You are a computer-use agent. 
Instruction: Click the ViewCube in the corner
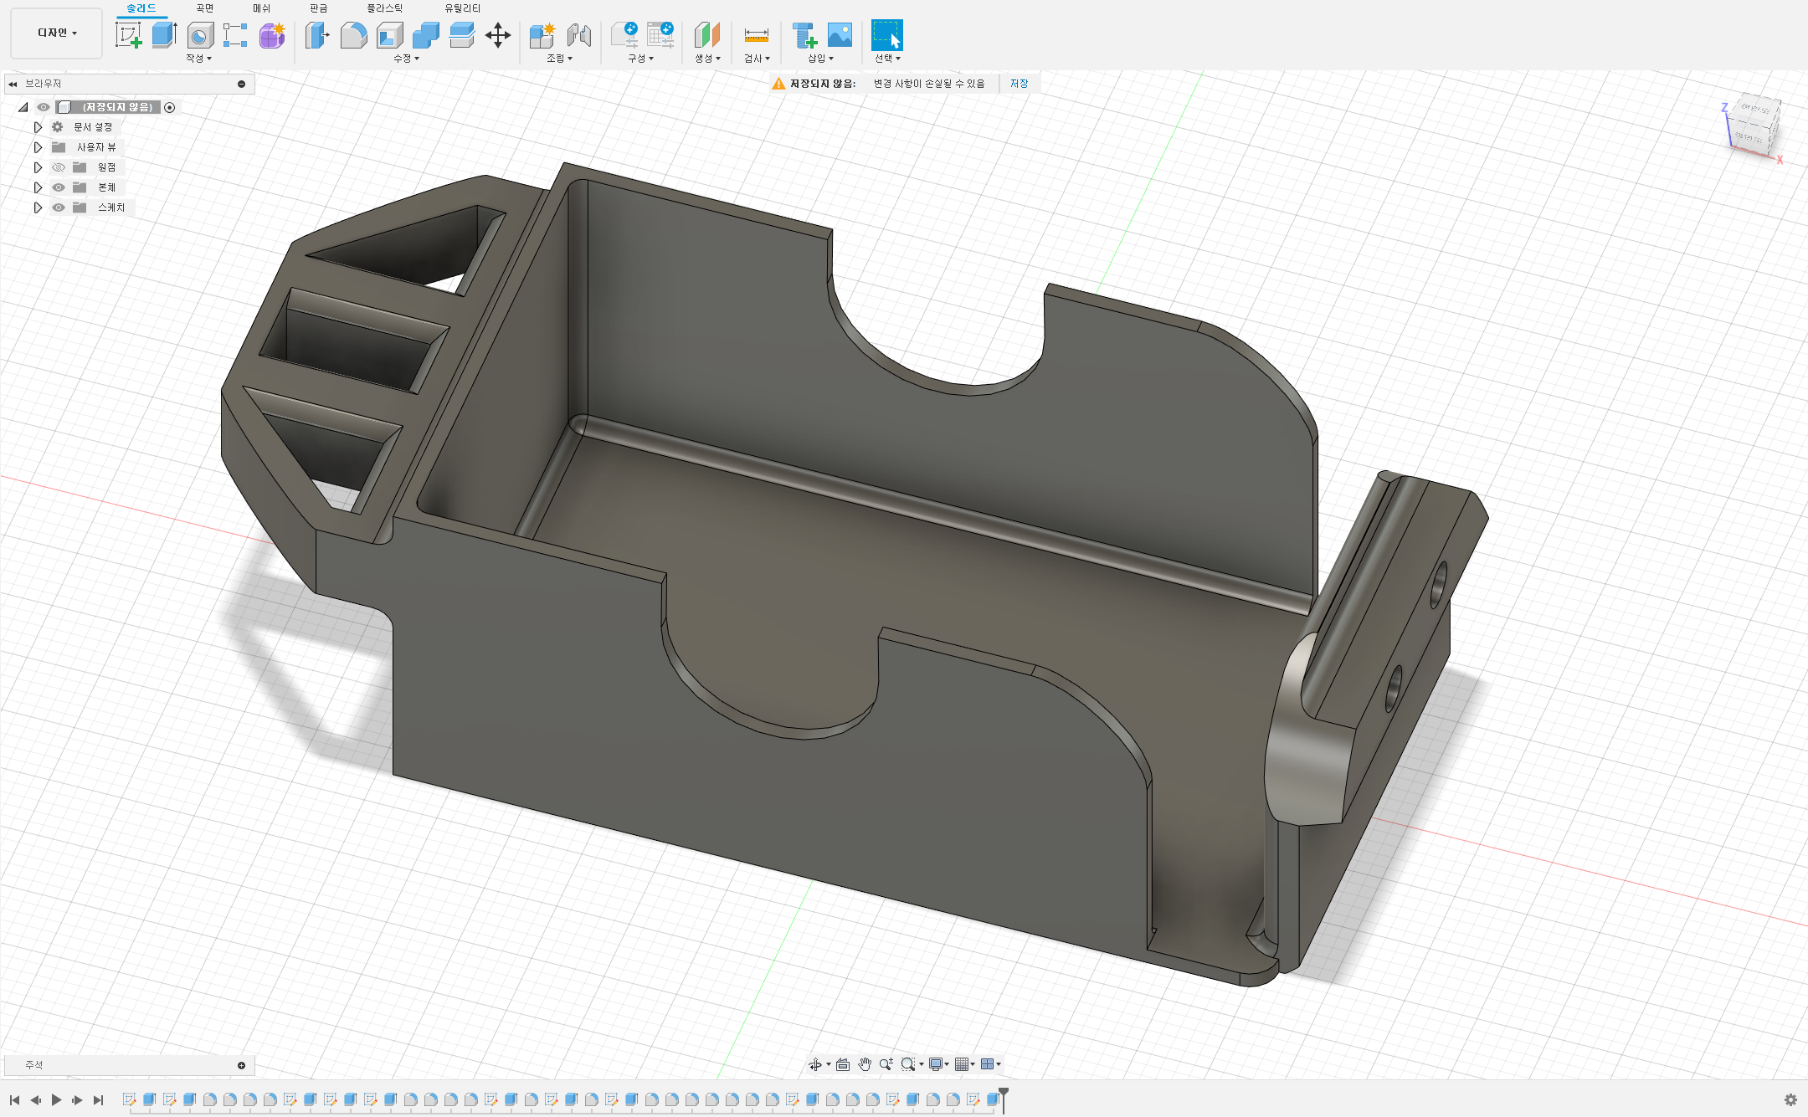coord(1754,126)
